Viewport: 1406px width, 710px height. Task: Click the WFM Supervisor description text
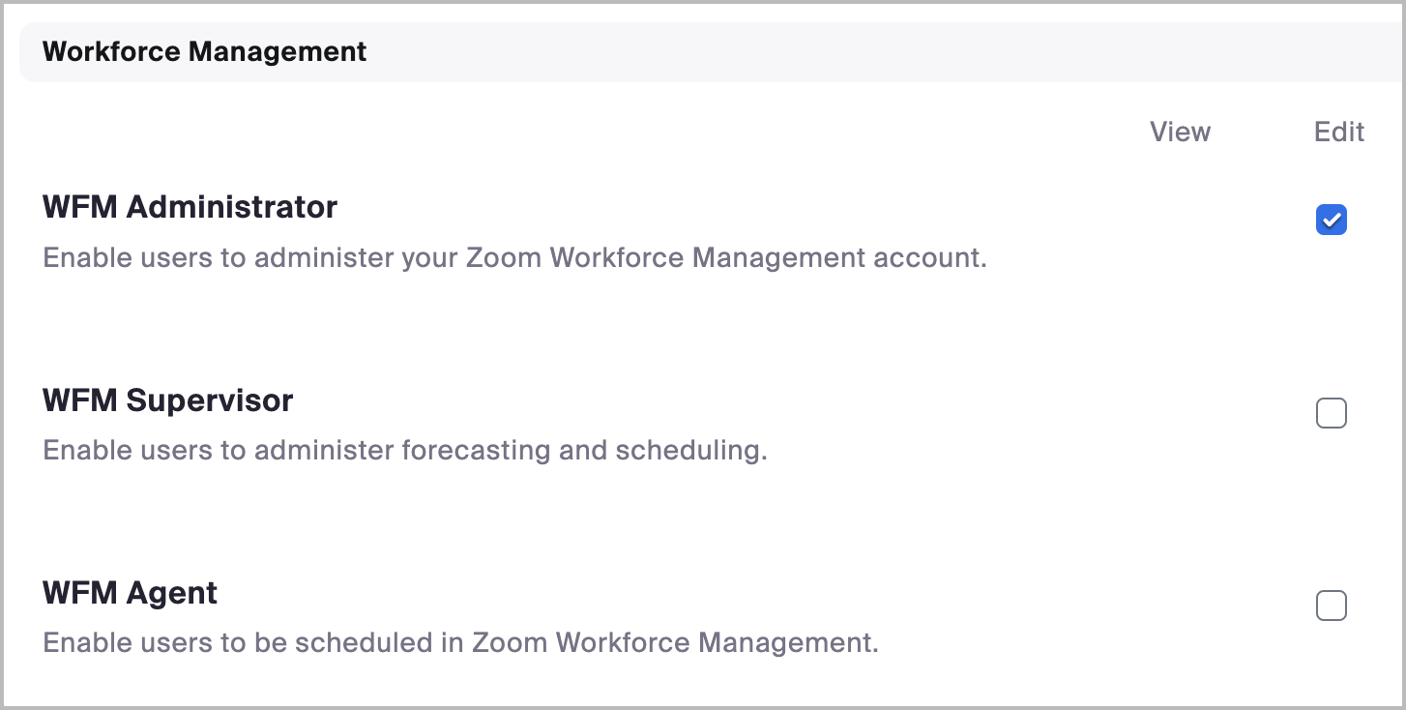pos(404,451)
